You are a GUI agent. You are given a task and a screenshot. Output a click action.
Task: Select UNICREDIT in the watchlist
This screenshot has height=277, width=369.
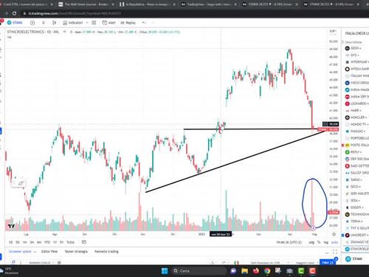click(x=356, y=235)
